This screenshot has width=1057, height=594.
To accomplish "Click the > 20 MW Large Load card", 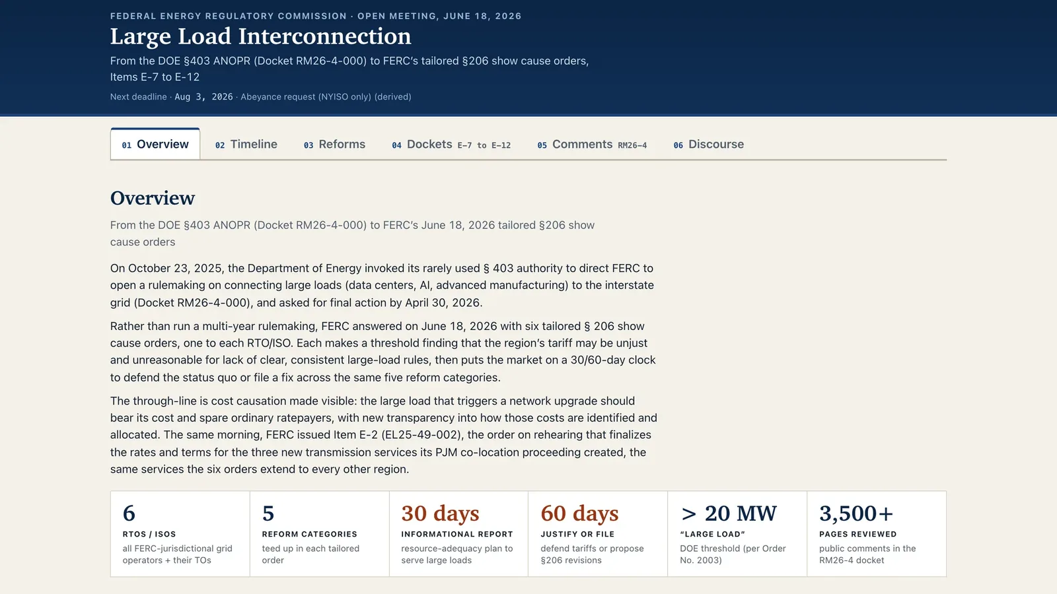I will point(737,534).
